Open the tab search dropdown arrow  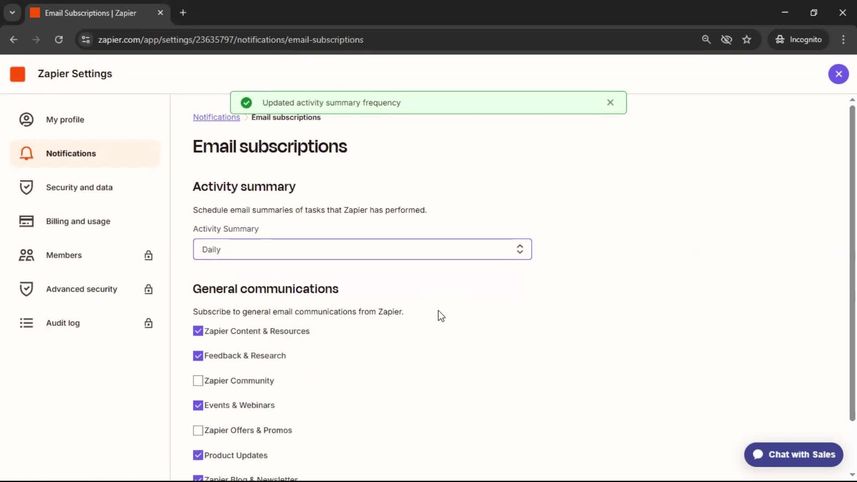pyautogui.click(x=12, y=13)
